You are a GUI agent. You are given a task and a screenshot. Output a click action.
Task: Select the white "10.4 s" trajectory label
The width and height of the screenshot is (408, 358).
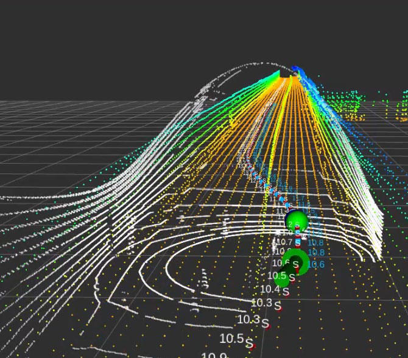tap(275, 290)
